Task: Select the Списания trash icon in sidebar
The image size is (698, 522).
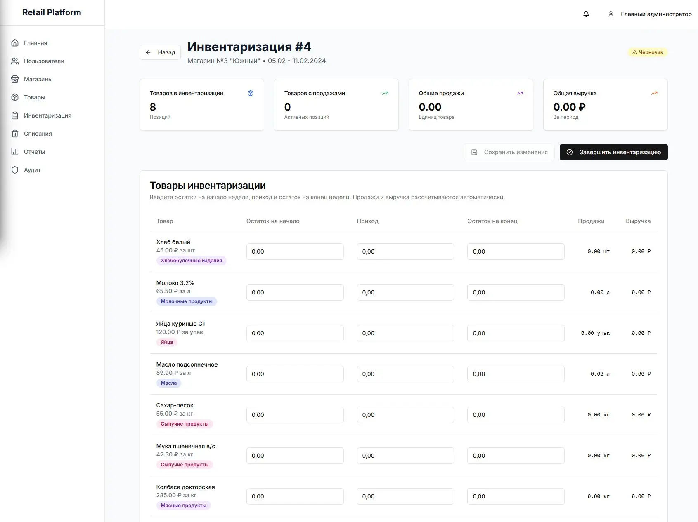Action: click(15, 134)
